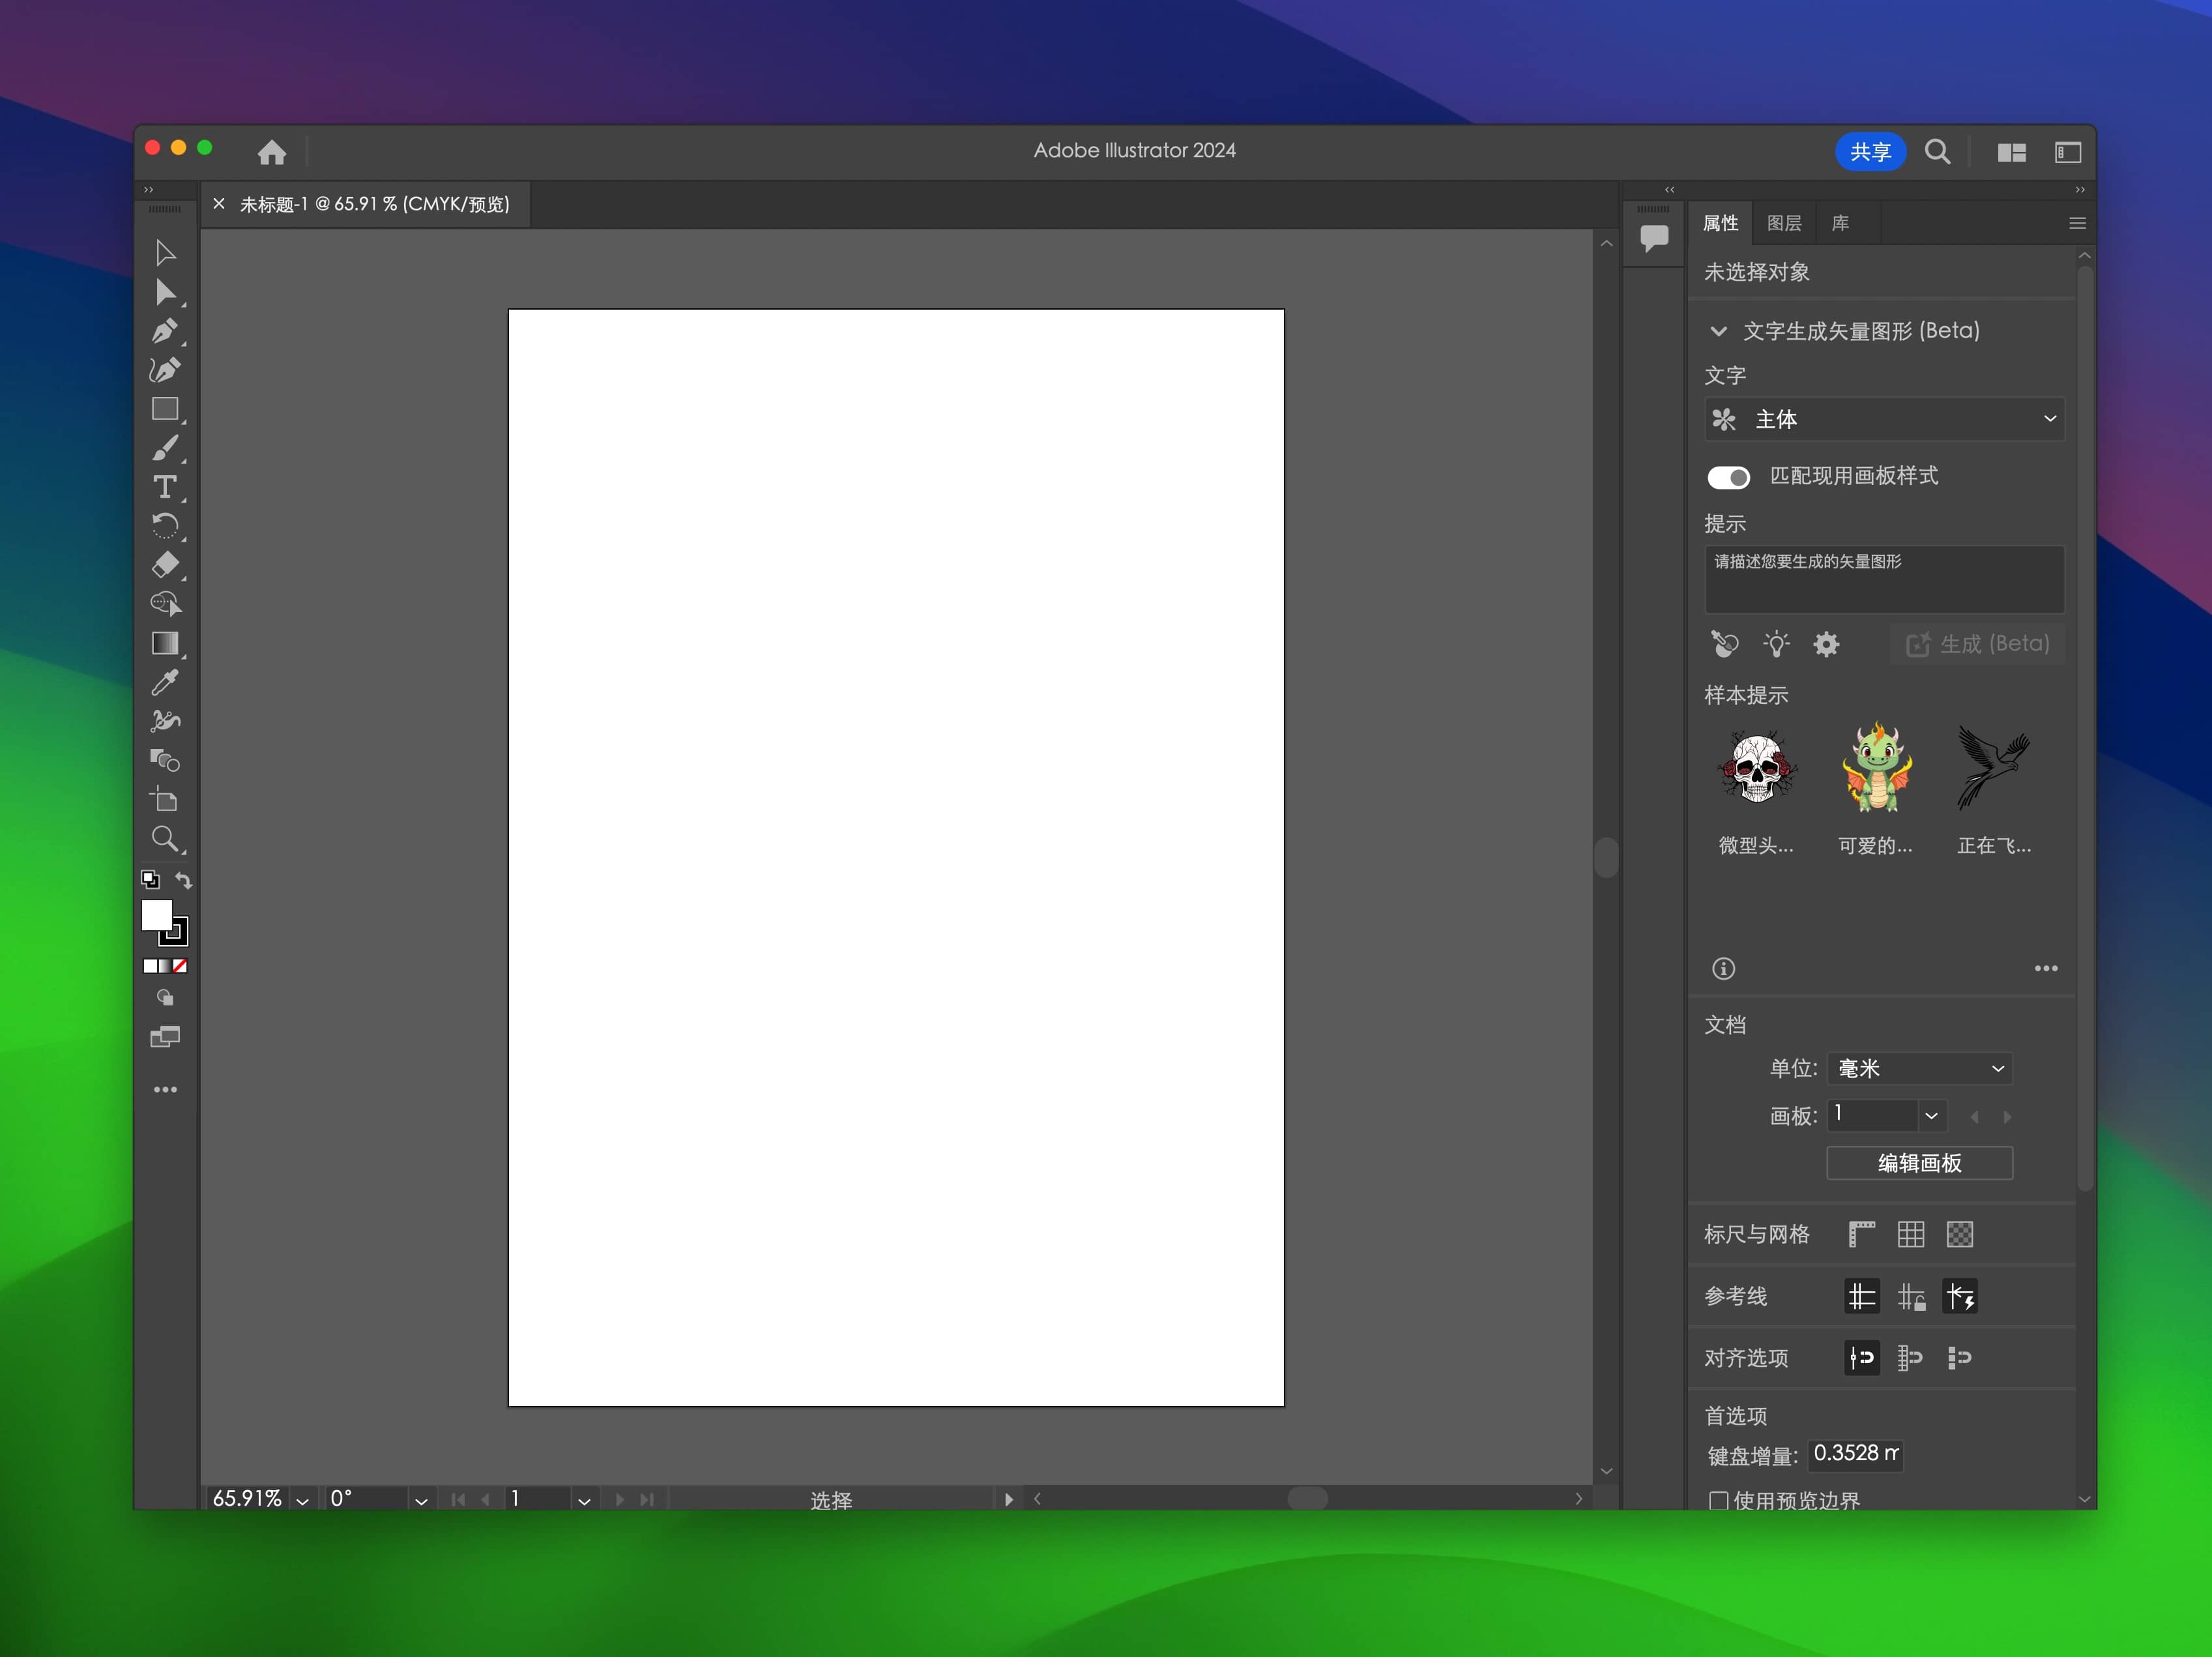Select the Eyedropper tool
This screenshot has height=1657, width=2212.
tap(165, 682)
